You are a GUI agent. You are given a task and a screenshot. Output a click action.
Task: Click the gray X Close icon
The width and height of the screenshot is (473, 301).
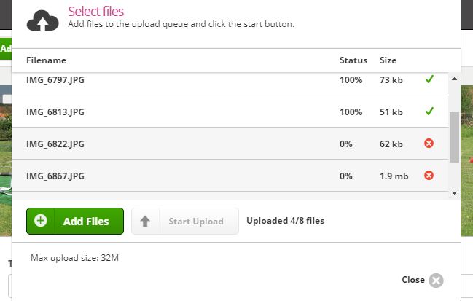(x=437, y=281)
